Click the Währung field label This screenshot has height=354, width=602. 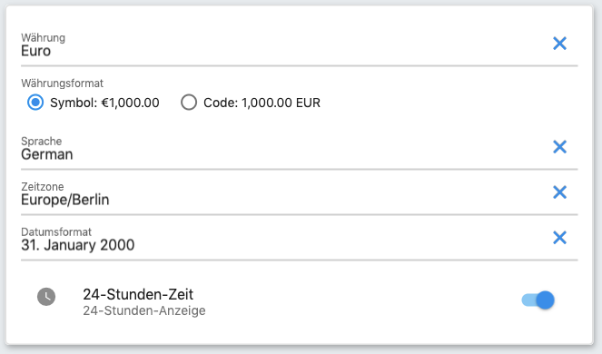[x=43, y=37]
